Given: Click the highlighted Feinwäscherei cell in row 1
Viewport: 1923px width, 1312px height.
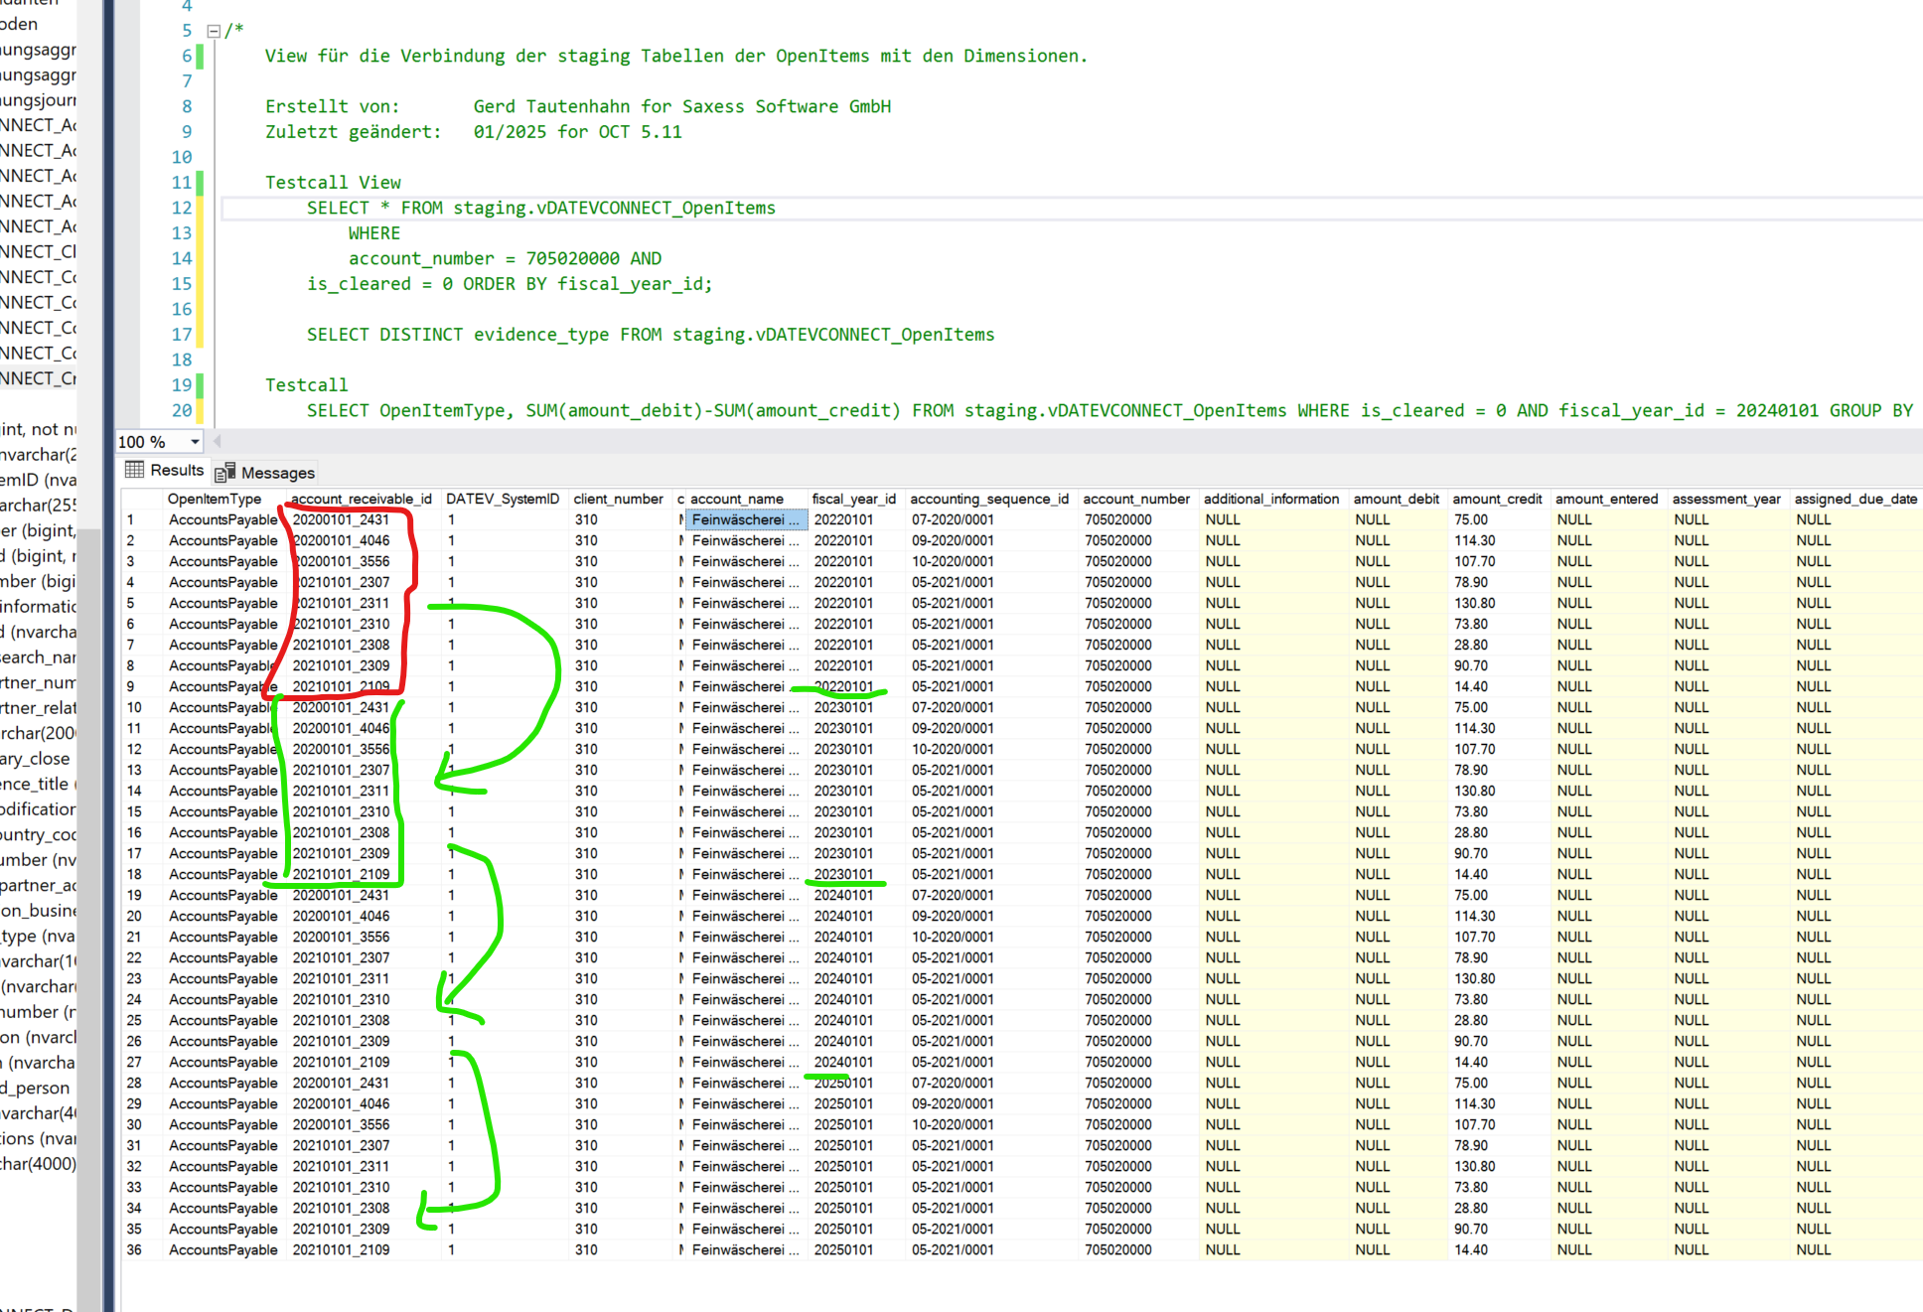Looking at the screenshot, I should coord(745,519).
